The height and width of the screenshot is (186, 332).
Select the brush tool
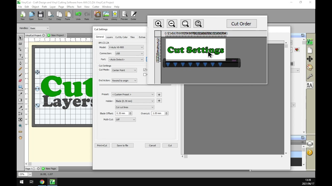pyautogui.click(x=20, y=75)
